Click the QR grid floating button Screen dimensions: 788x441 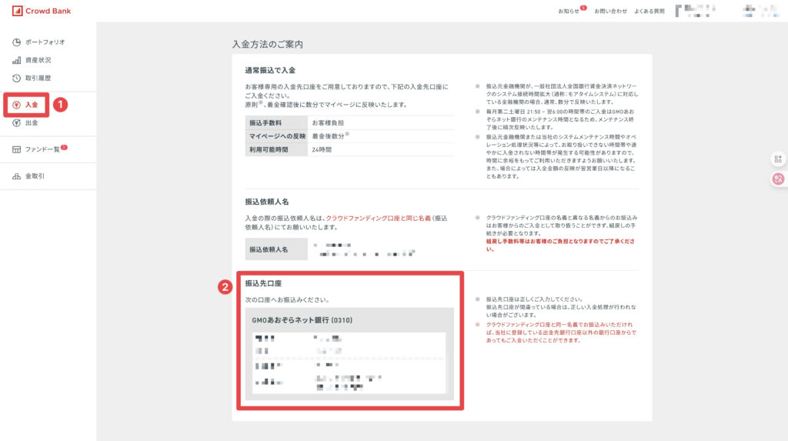pos(777,159)
